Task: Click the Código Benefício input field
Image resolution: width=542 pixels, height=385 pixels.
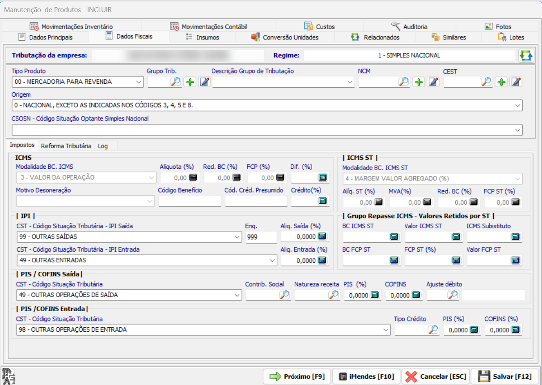Action: [x=190, y=201]
